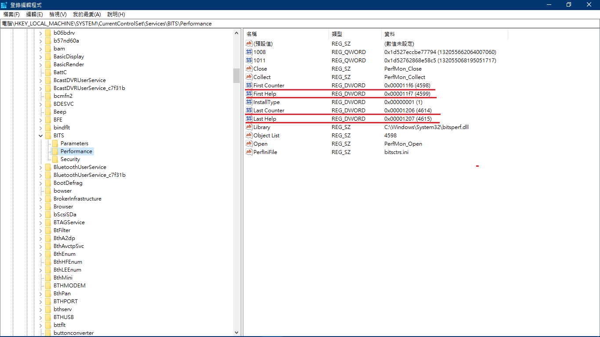600x337 pixels.
Task: Collapse the expanded BITS tree node
Action: (x=41, y=136)
